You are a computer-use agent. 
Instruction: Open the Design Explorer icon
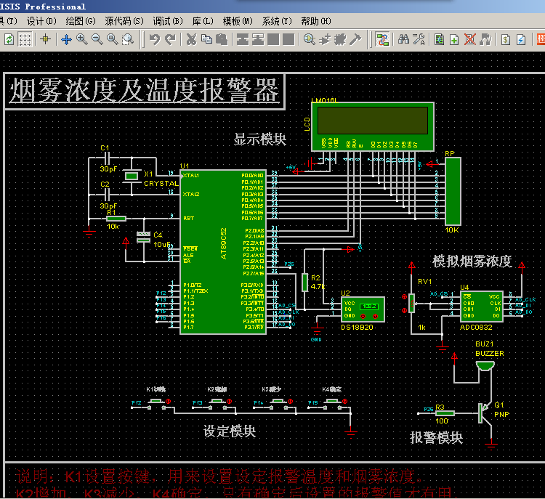(x=439, y=39)
